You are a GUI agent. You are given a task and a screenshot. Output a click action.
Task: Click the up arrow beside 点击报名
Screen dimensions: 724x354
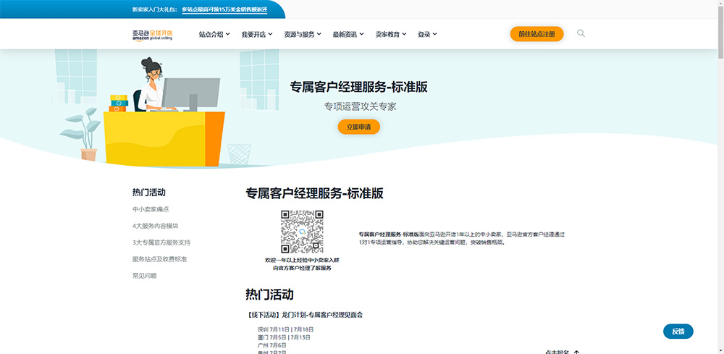coord(576,352)
